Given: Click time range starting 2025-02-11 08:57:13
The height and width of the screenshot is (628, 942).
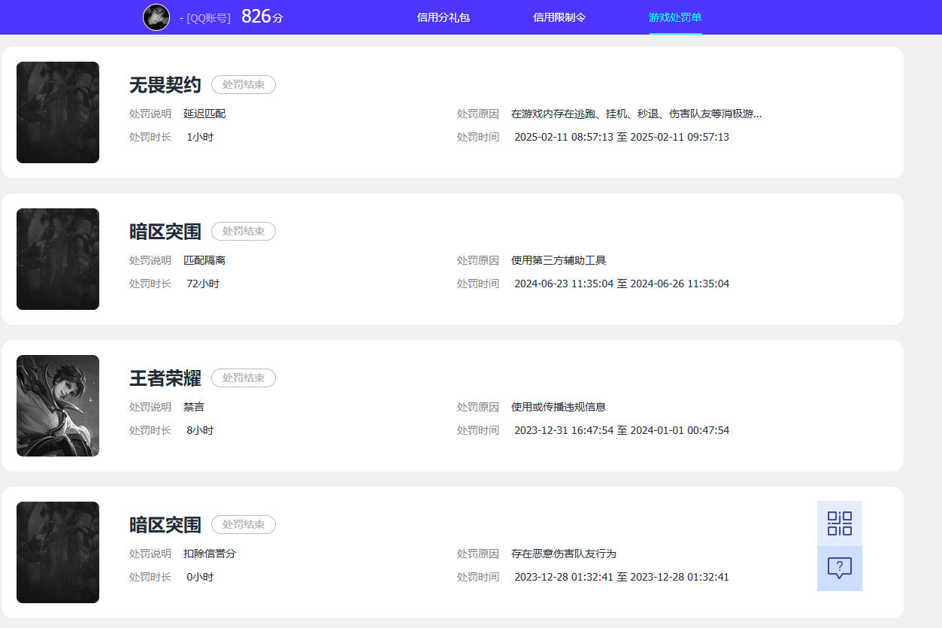Looking at the screenshot, I should coord(622,137).
